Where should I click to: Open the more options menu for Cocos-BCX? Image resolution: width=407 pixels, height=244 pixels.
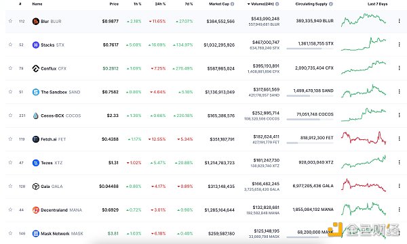(400, 115)
